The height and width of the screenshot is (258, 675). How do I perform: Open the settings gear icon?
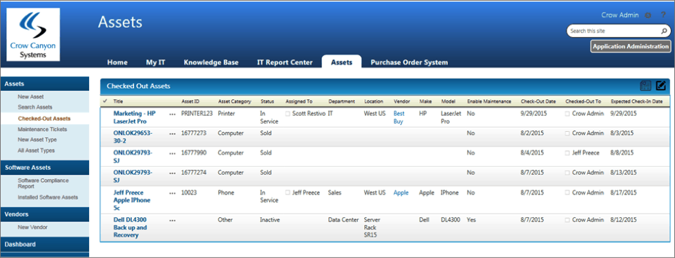point(647,15)
